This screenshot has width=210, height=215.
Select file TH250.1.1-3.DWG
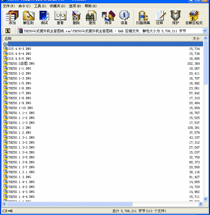point(21,123)
